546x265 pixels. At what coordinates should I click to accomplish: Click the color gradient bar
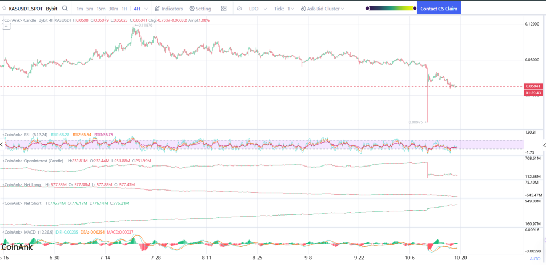pyautogui.click(x=391, y=9)
